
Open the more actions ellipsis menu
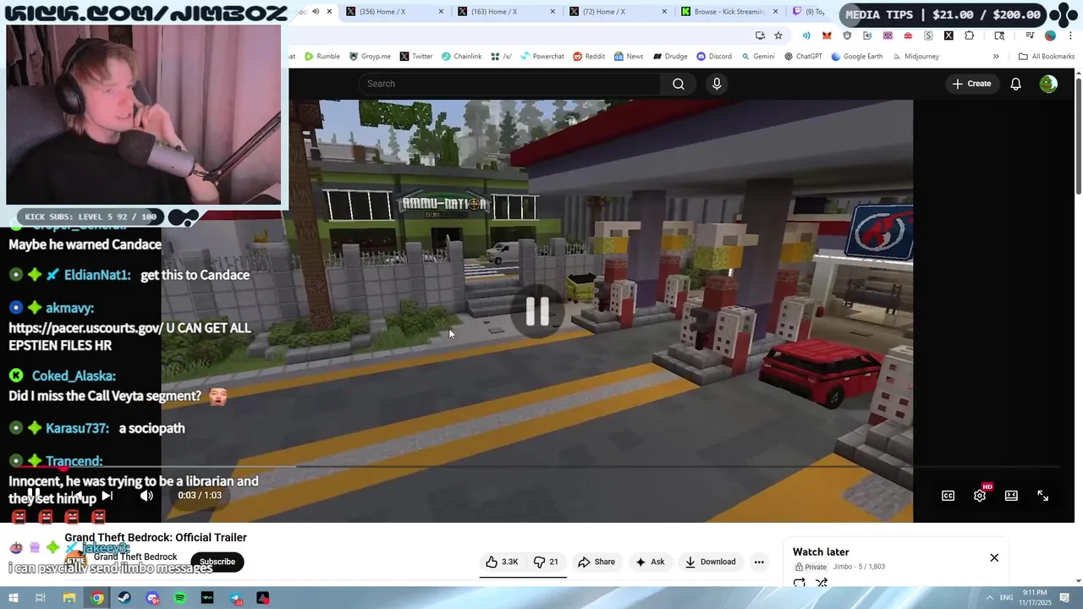click(759, 562)
